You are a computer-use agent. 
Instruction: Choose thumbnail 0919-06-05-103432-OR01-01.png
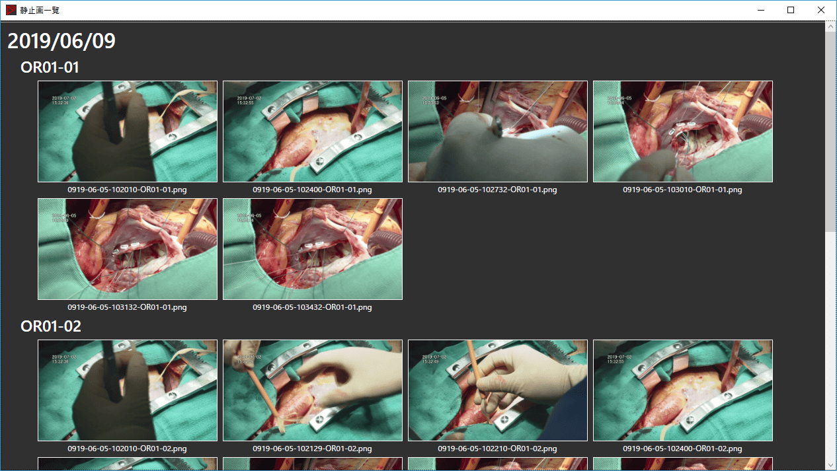(313, 249)
